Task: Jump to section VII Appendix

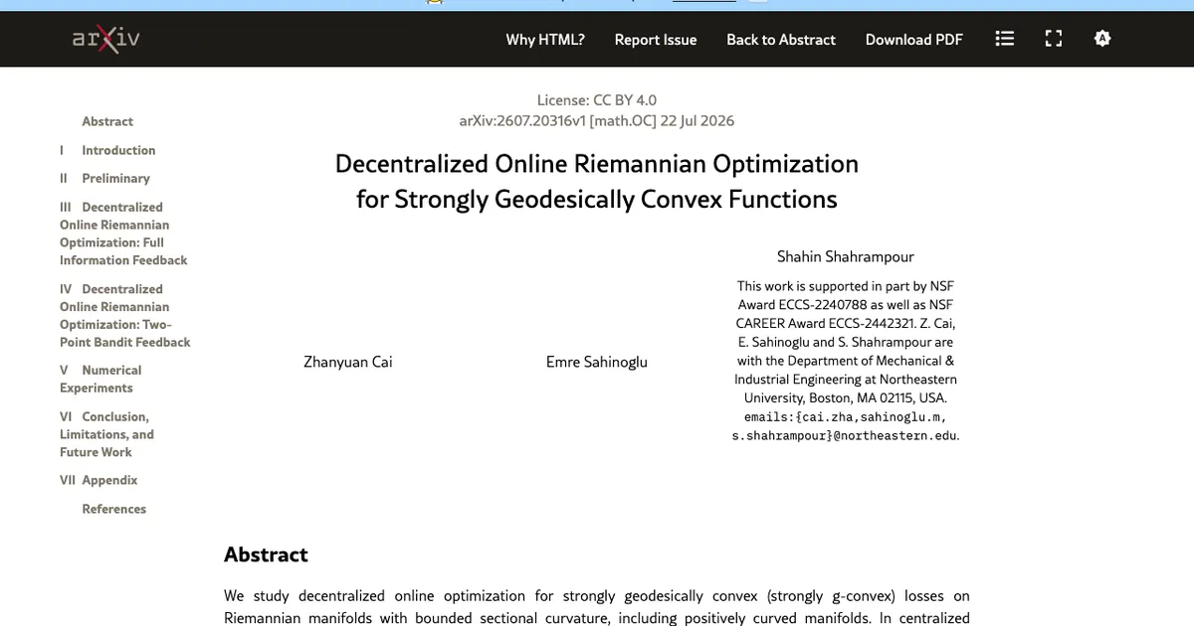Action: click(99, 480)
